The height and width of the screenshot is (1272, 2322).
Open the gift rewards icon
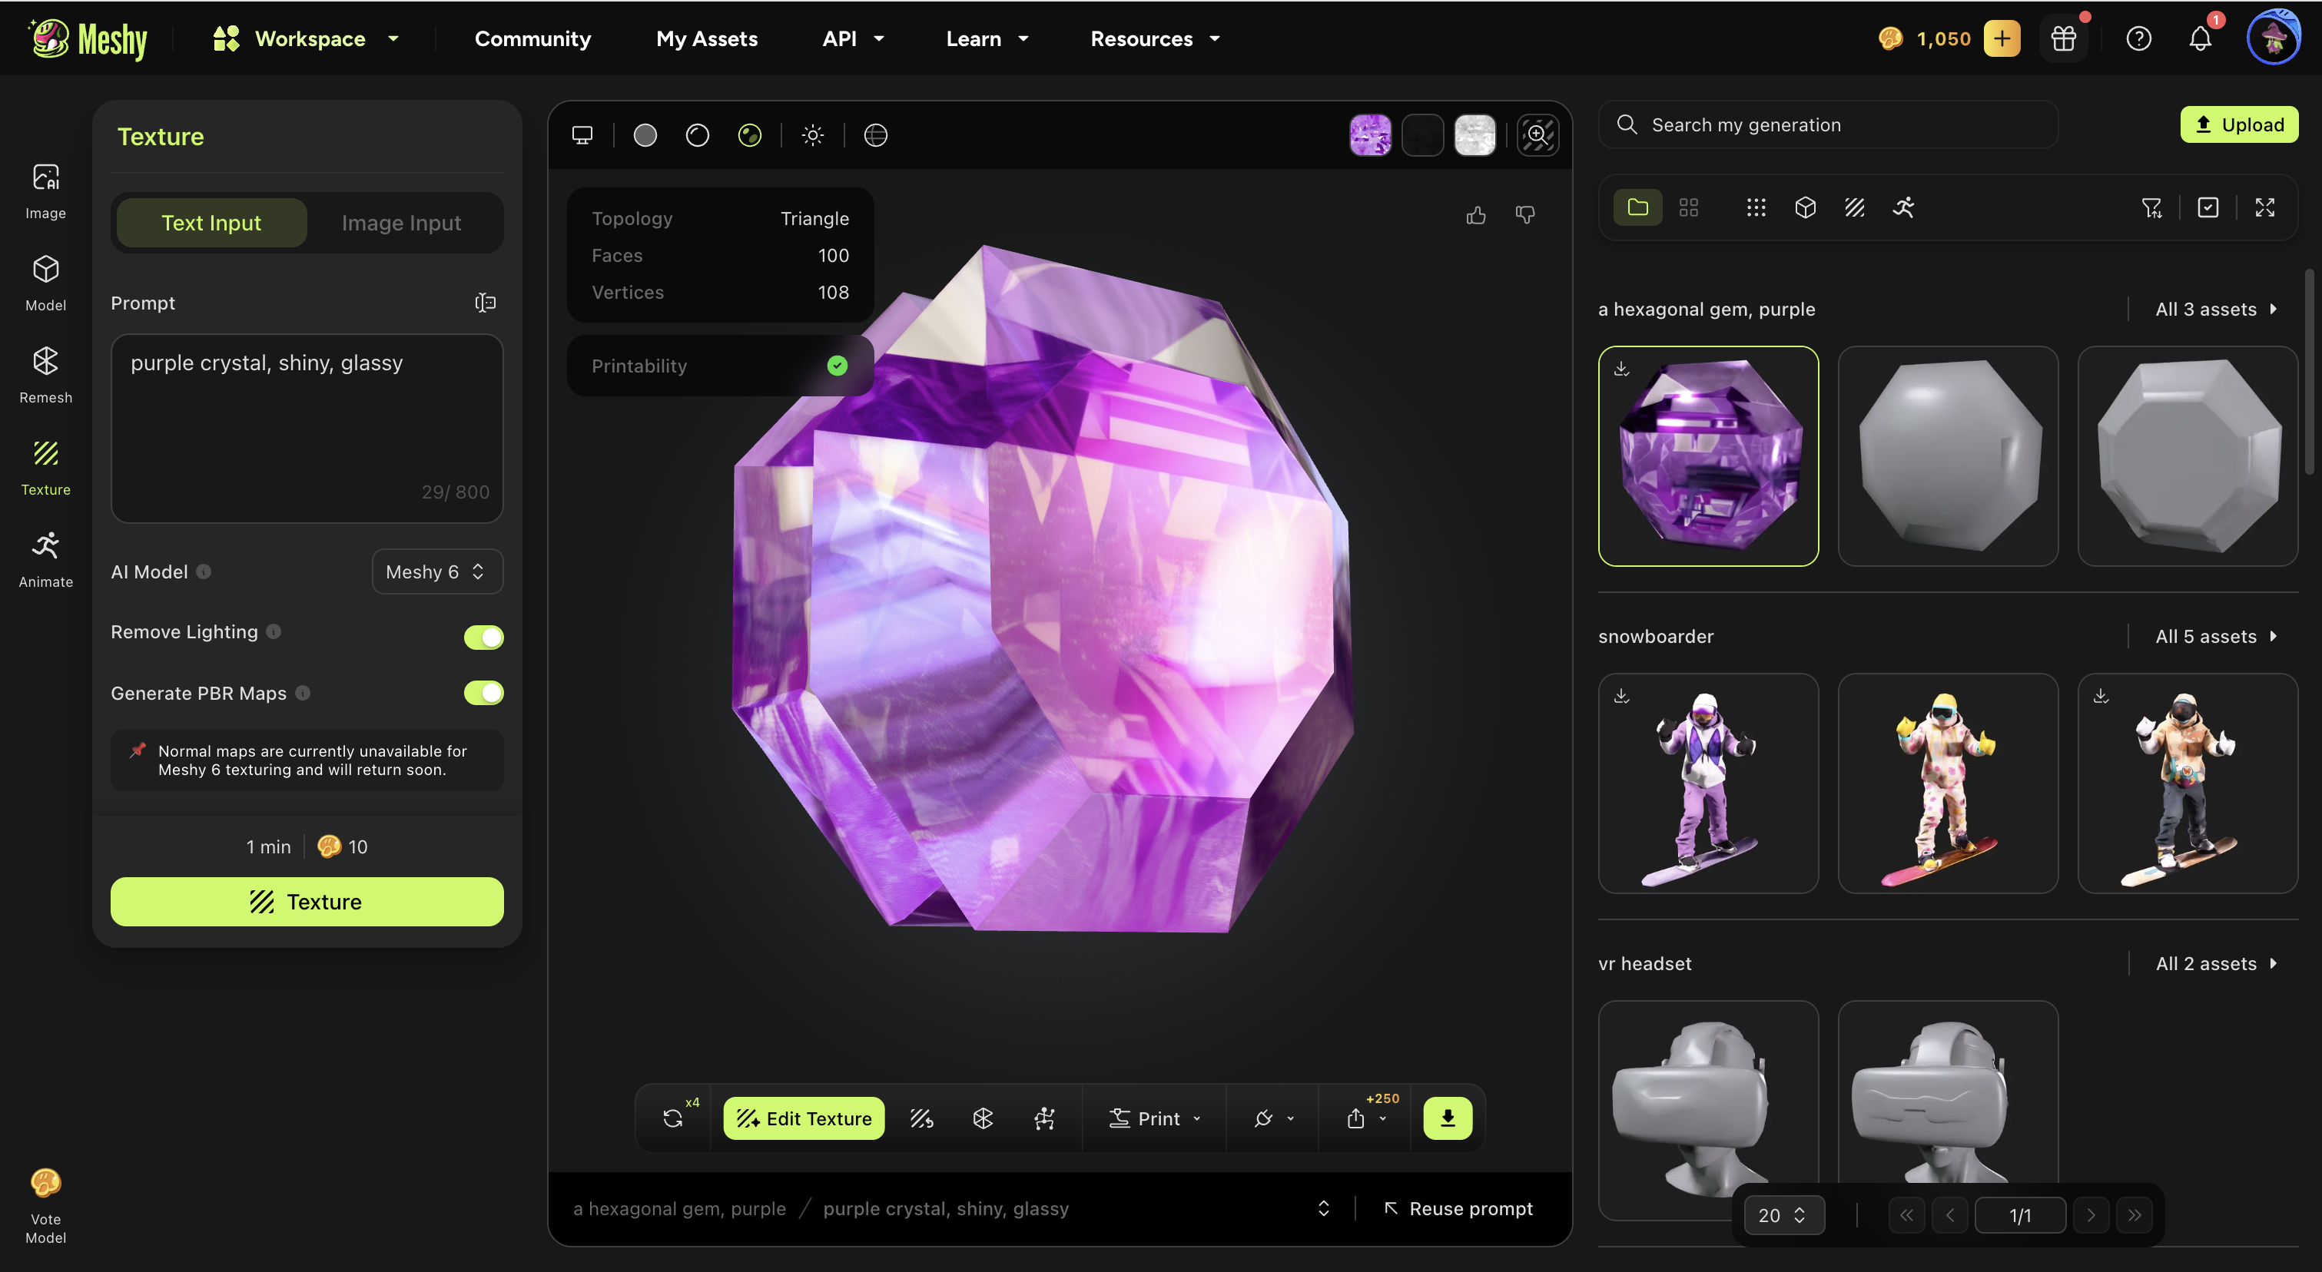(x=2063, y=38)
